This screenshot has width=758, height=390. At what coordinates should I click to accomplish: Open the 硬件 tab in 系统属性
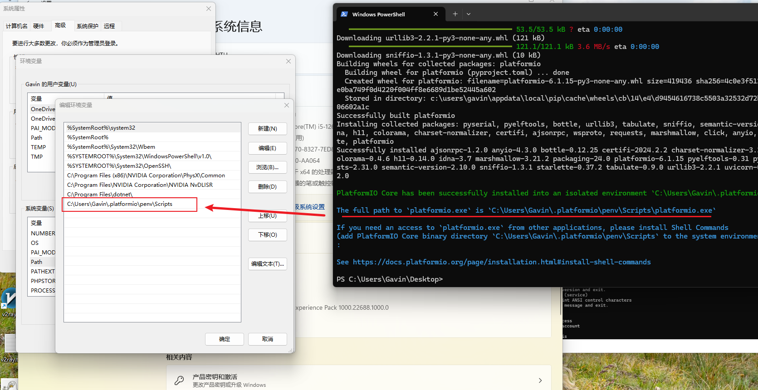pyautogui.click(x=39, y=26)
